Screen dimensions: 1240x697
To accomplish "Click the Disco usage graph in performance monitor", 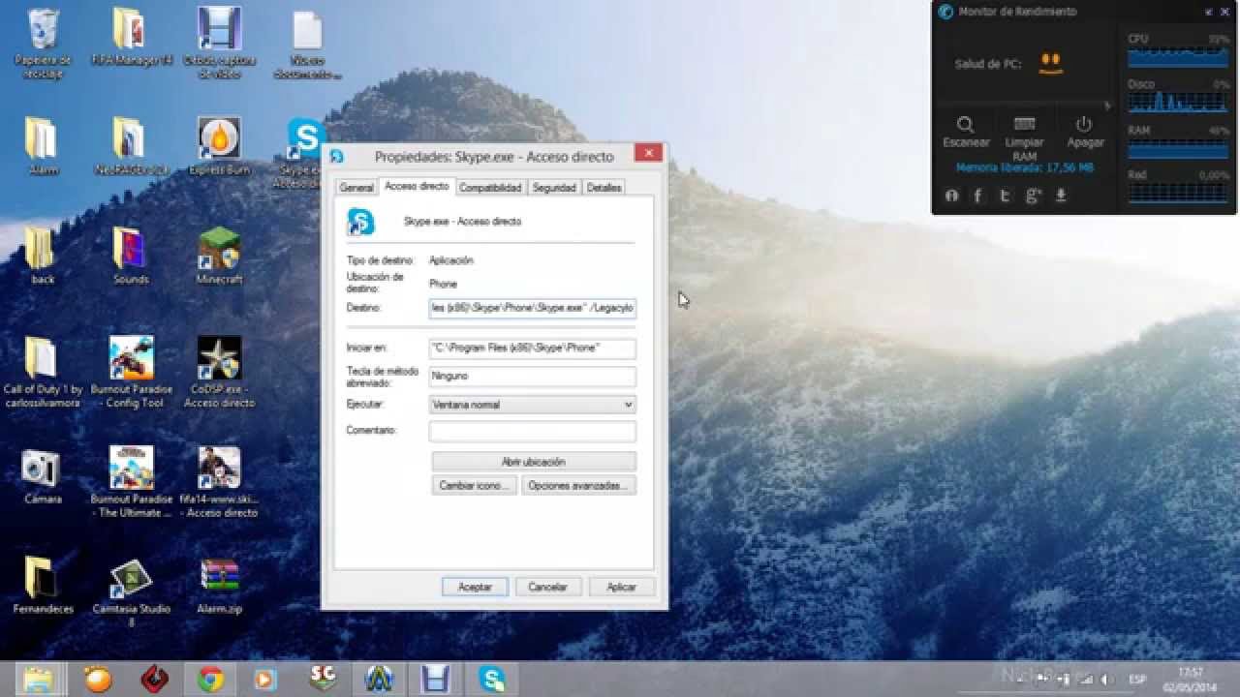I will tap(1178, 101).
